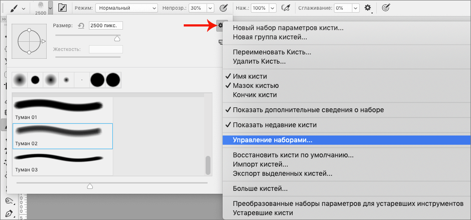
Task: Choose Больше кистей... menu item
Action: coord(260,189)
